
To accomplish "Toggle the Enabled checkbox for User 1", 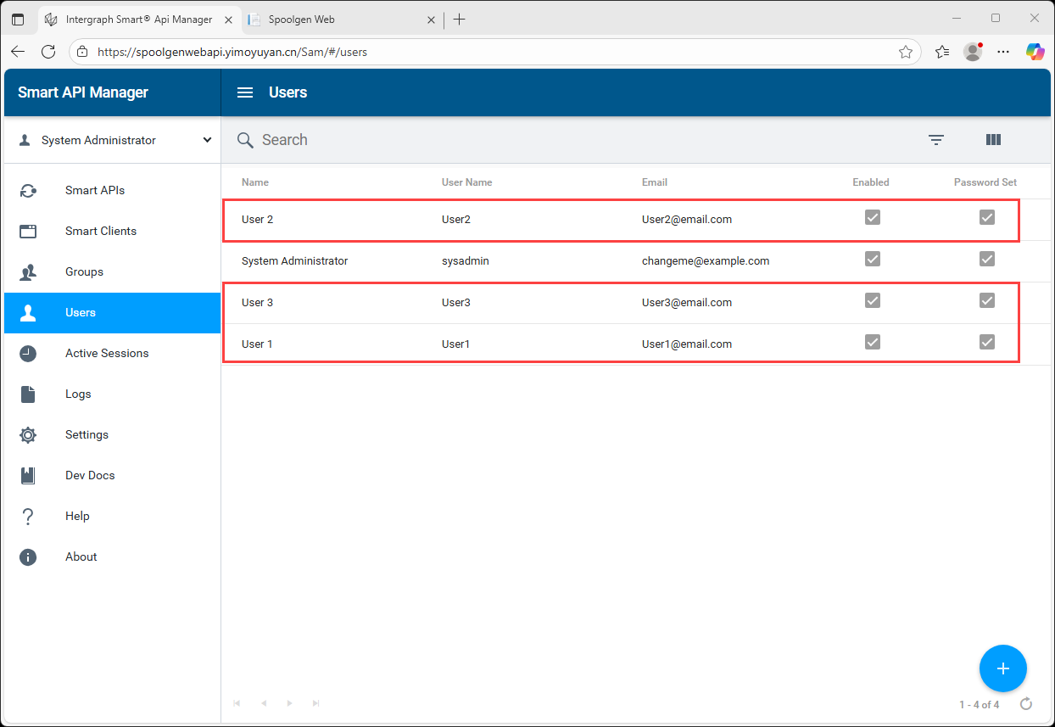I will coord(872,343).
